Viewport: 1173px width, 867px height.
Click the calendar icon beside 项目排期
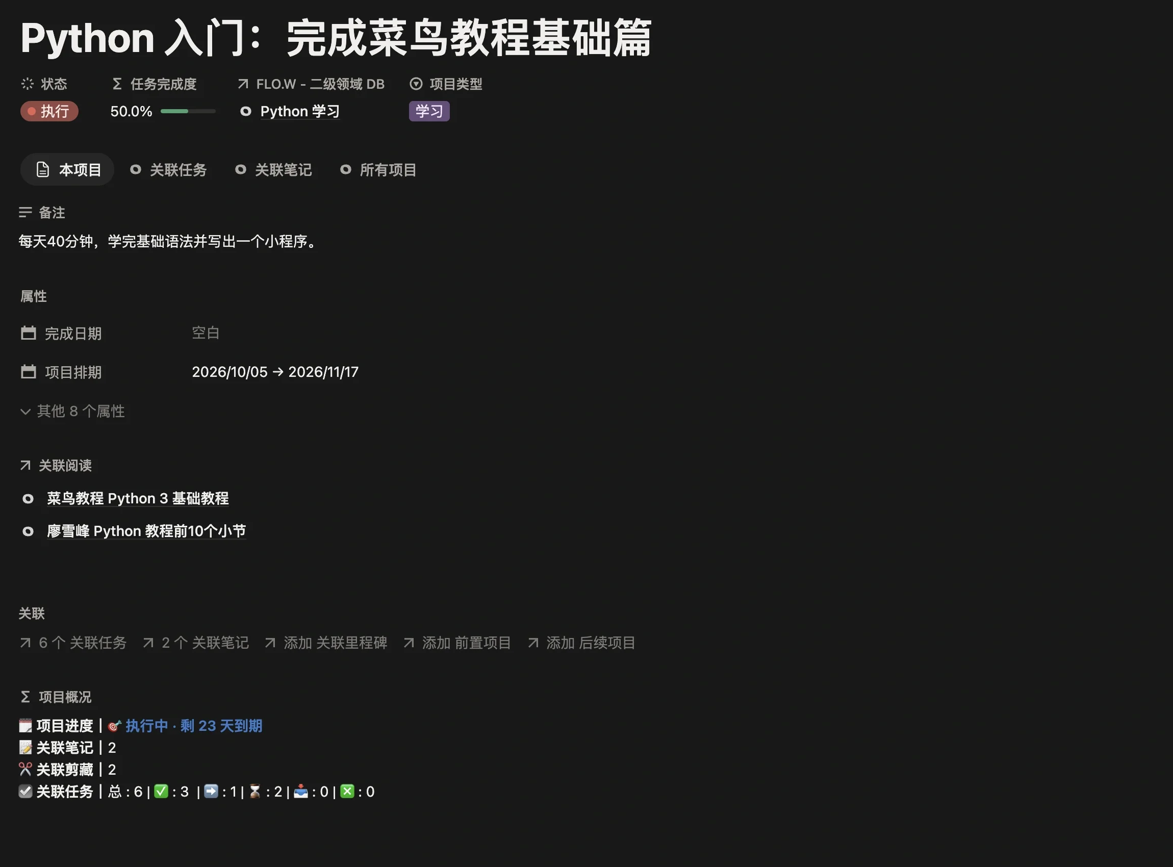click(x=29, y=372)
